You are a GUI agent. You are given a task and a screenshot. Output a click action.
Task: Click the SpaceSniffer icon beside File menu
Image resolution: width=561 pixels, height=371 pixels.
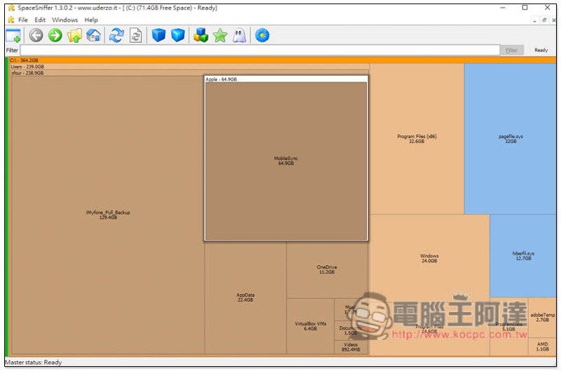[11, 20]
